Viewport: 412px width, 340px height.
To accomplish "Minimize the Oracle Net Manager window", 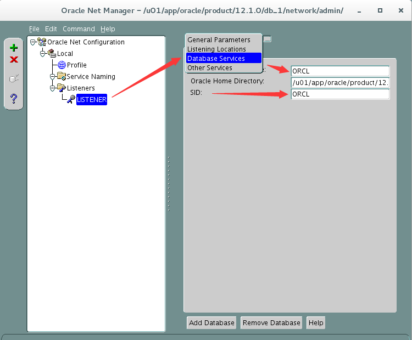I will [359, 11].
